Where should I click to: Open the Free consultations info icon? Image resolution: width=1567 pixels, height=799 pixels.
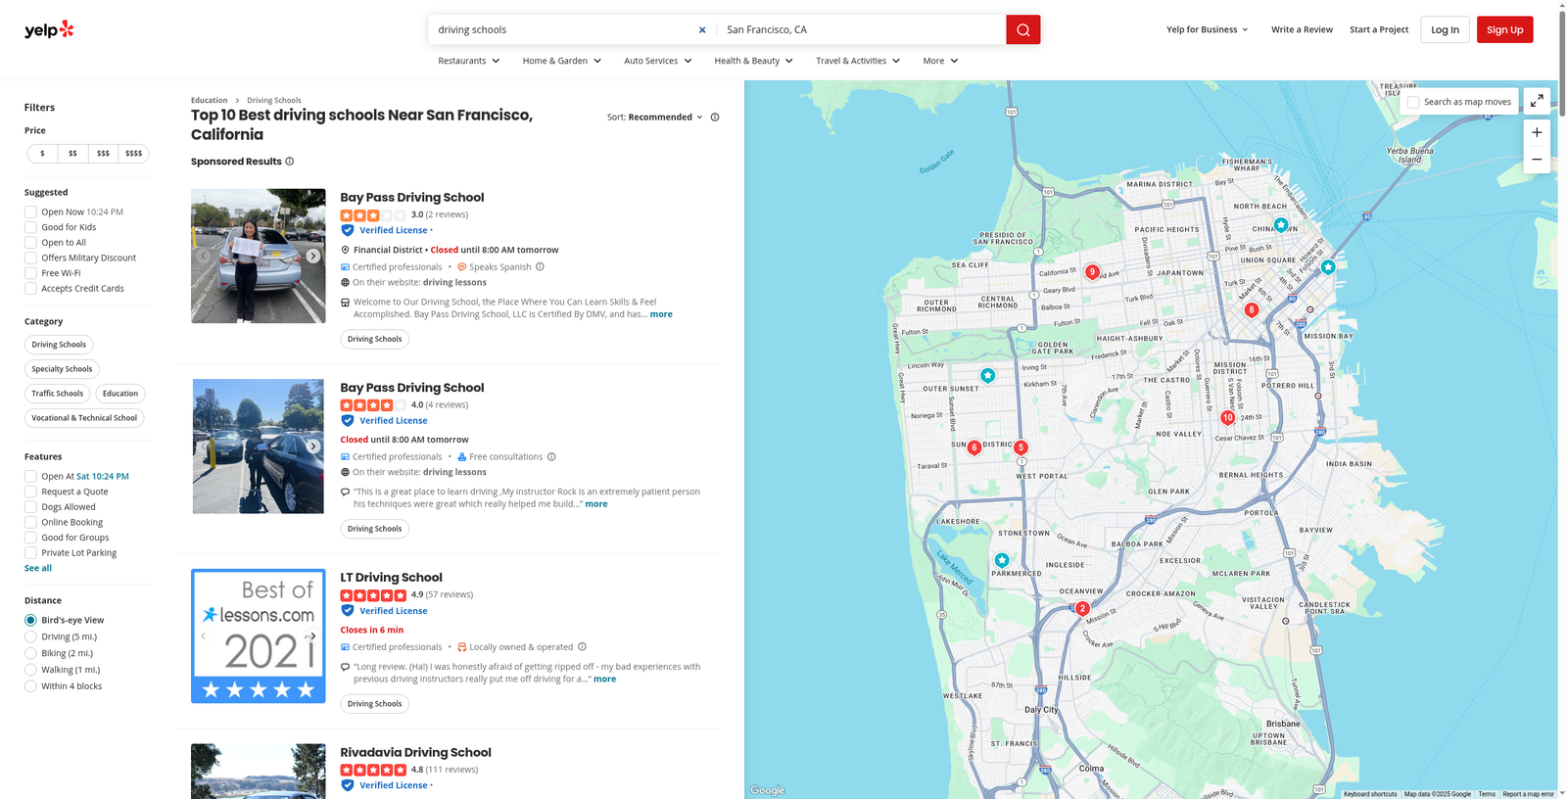pyautogui.click(x=551, y=456)
